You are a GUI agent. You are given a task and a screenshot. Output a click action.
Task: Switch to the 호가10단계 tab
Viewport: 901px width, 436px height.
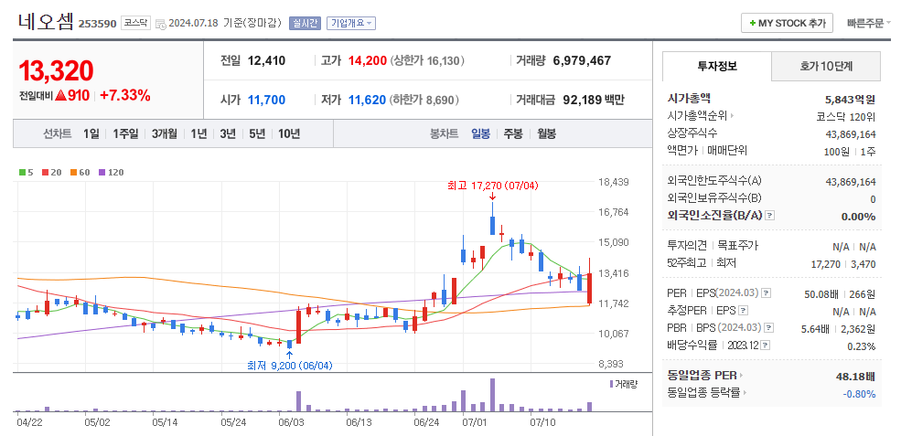point(826,66)
